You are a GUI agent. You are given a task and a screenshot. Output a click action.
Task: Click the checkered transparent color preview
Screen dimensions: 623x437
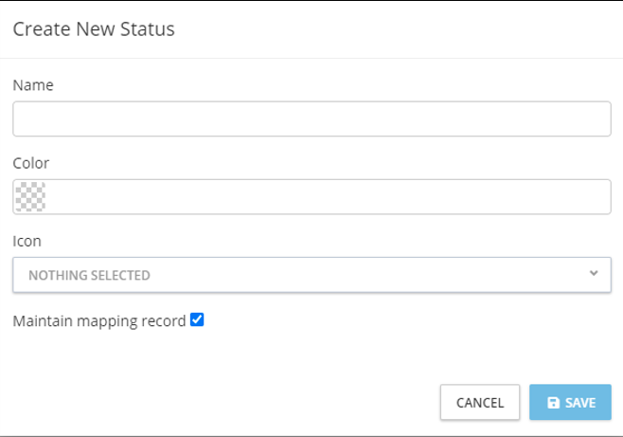pyautogui.click(x=29, y=197)
